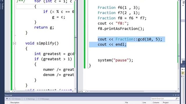Click the system("pause"); line
Image resolution: width=186 pixels, height=104 pixels.
pos(115,60)
